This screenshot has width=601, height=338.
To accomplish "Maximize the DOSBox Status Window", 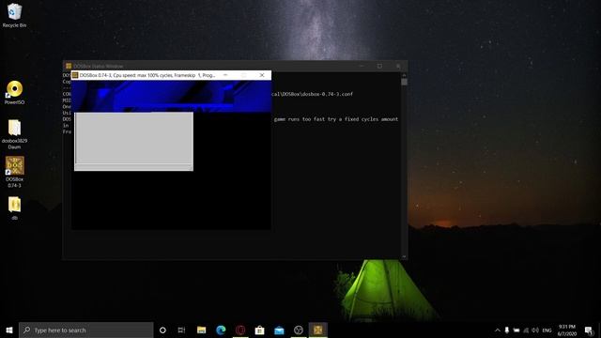I will pos(379,66).
